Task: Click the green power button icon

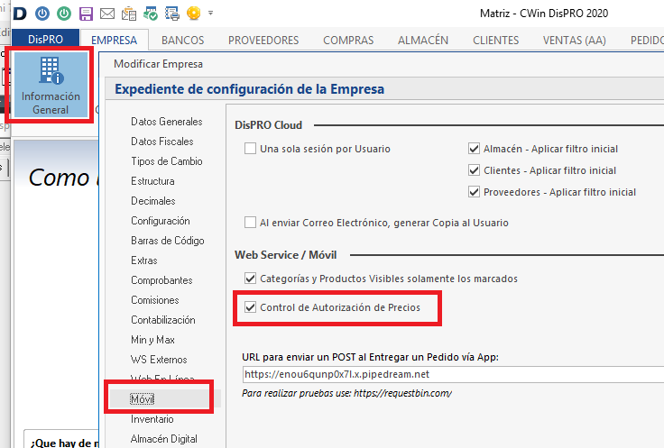Action: tap(64, 14)
